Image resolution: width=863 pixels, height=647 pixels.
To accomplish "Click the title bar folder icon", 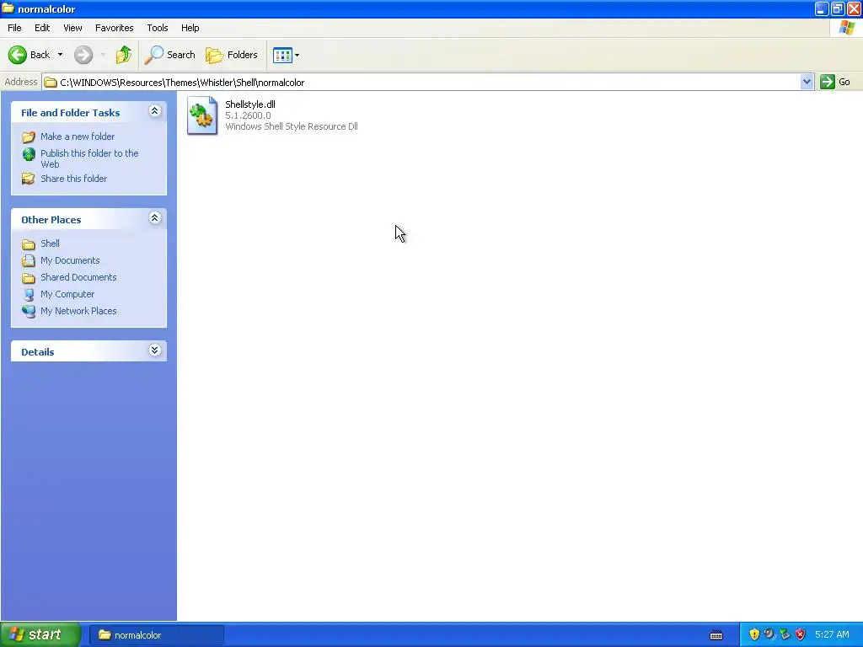I will 8,8.
